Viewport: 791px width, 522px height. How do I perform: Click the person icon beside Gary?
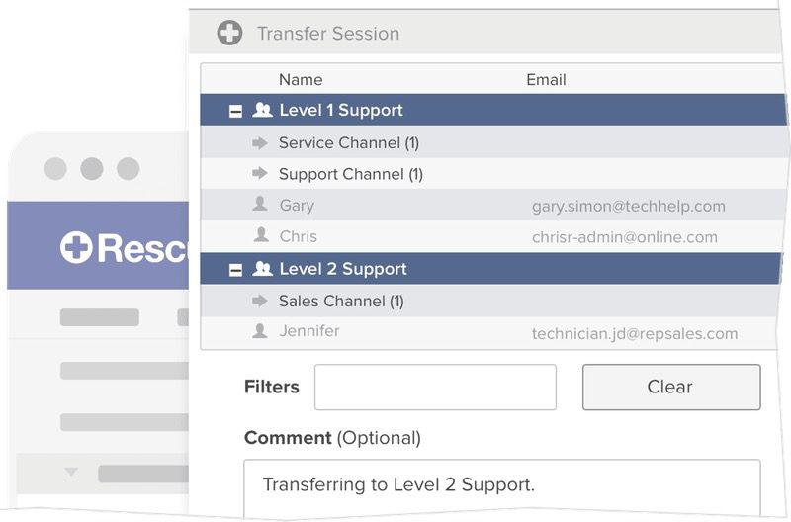260,205
